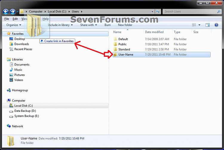
Task: Select Homegroup in navigation pane
Action: pos(20,90)
